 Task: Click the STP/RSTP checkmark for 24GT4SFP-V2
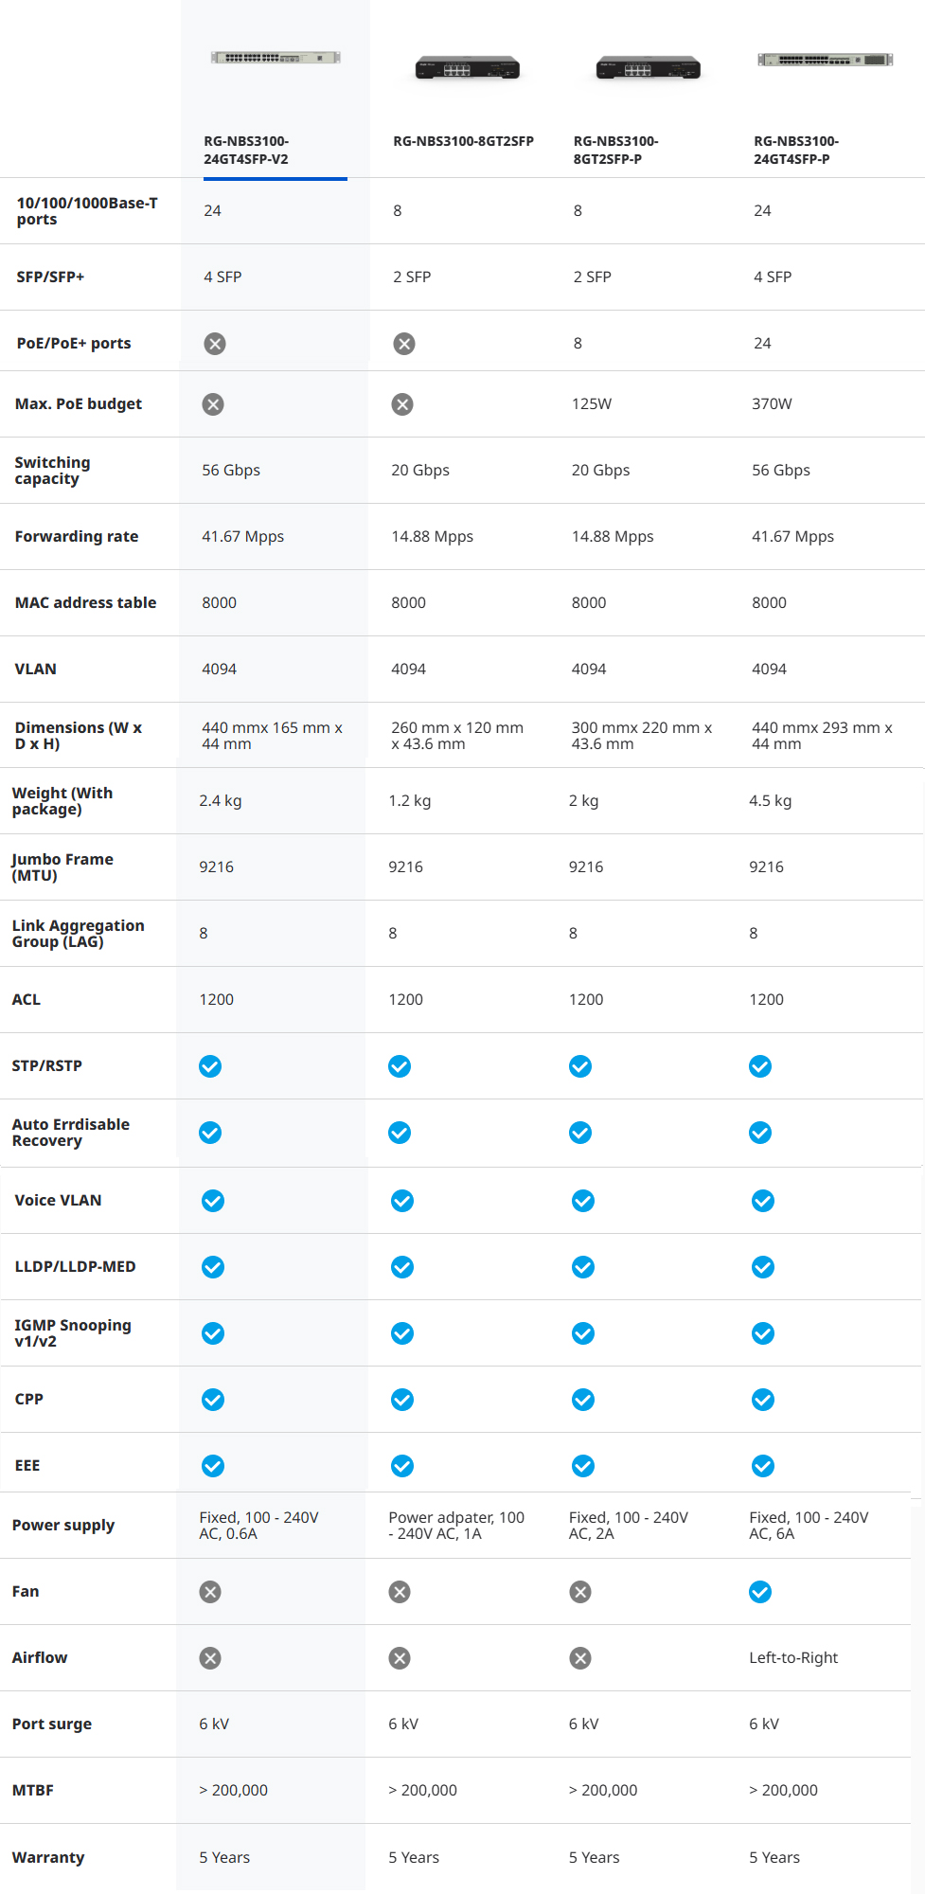click(210, 1066)
